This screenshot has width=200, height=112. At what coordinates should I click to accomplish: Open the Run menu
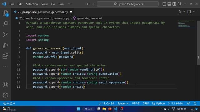point(61,4)
